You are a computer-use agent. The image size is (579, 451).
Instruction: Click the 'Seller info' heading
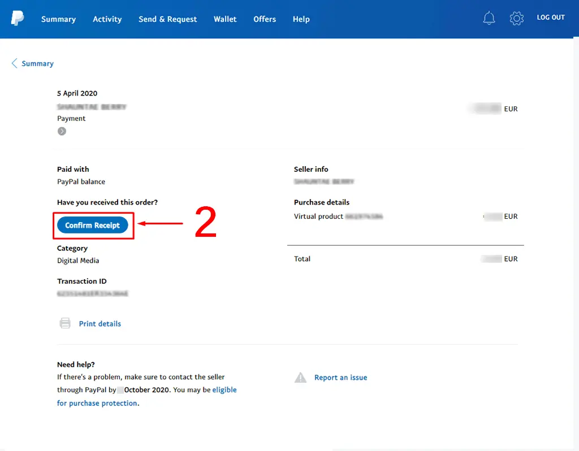click(311, 169)
